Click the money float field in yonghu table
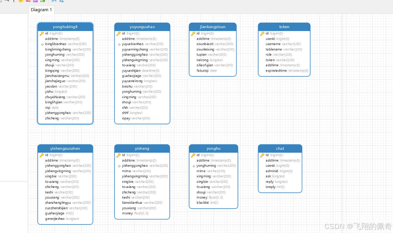Image resolution: width=393 pixels, height=233 pixels. pos(210,197)
